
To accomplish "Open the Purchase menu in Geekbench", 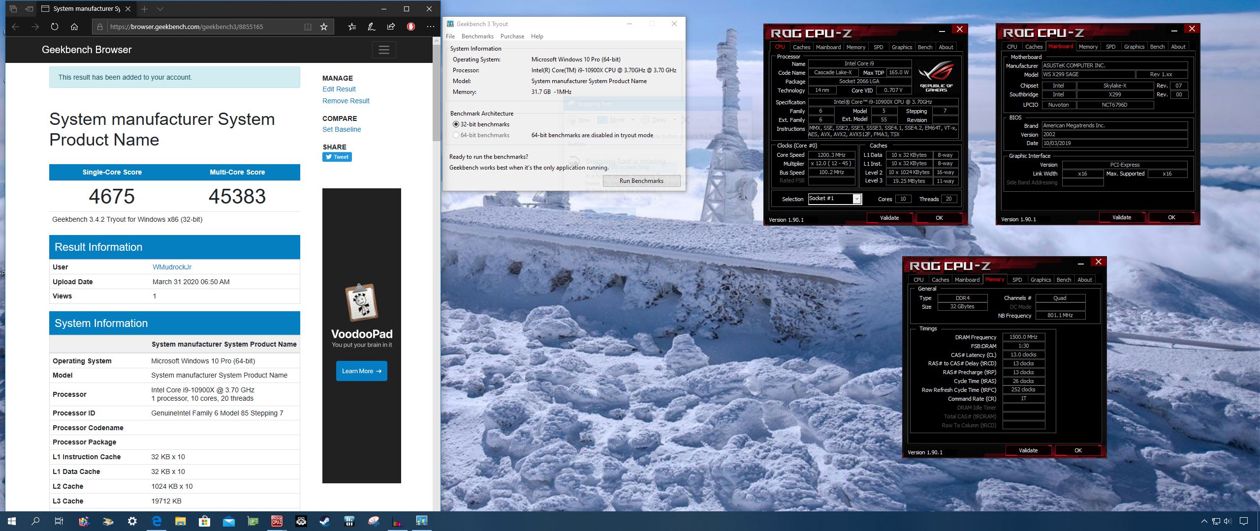I will [512, 36].
